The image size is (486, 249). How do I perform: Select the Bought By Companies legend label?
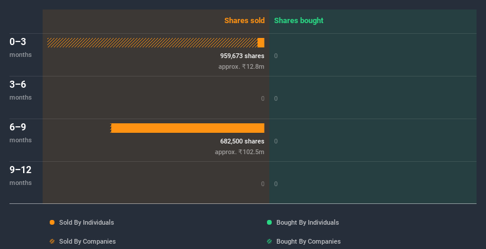coord(308,241)
